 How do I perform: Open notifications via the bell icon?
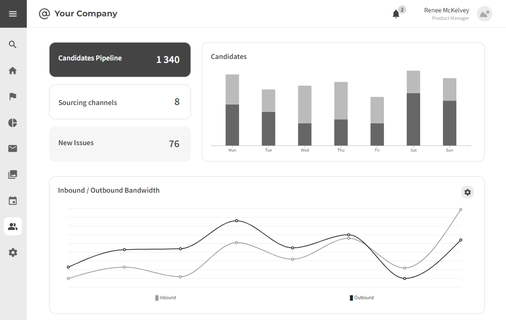(x=395, y=14)
